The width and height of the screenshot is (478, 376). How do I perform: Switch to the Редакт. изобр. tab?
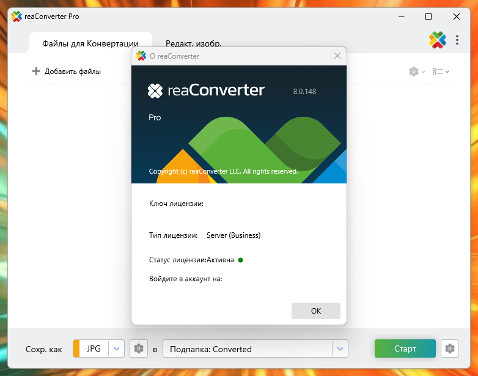coord(193,43)
